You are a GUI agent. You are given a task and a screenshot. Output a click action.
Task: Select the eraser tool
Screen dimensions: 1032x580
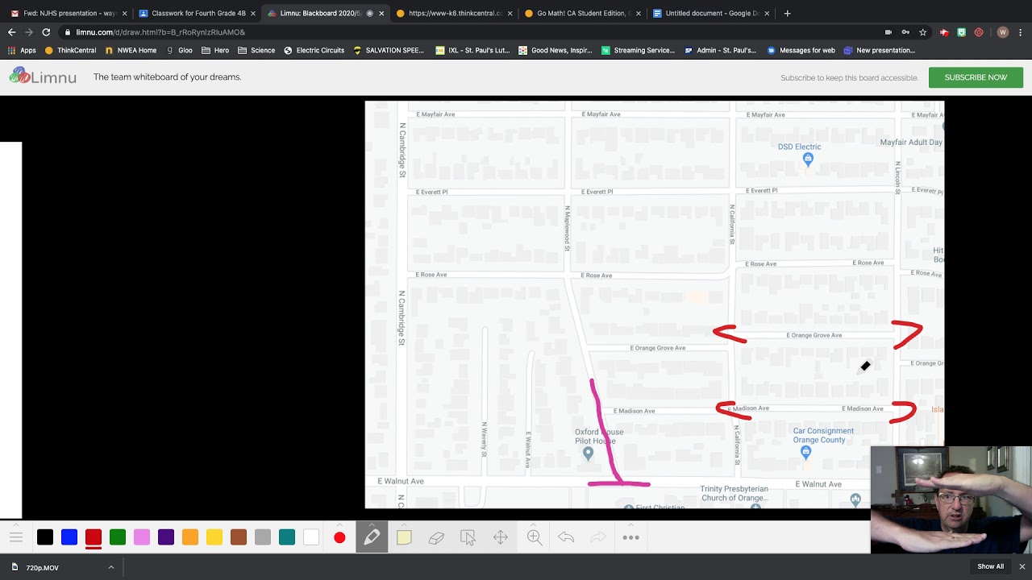(436, 537)
